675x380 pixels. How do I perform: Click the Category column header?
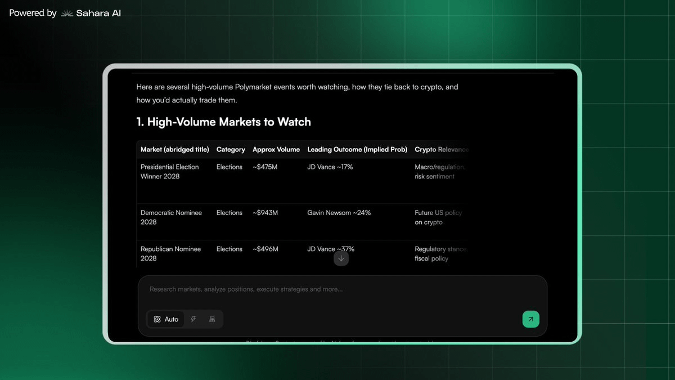tap(231, 150)
